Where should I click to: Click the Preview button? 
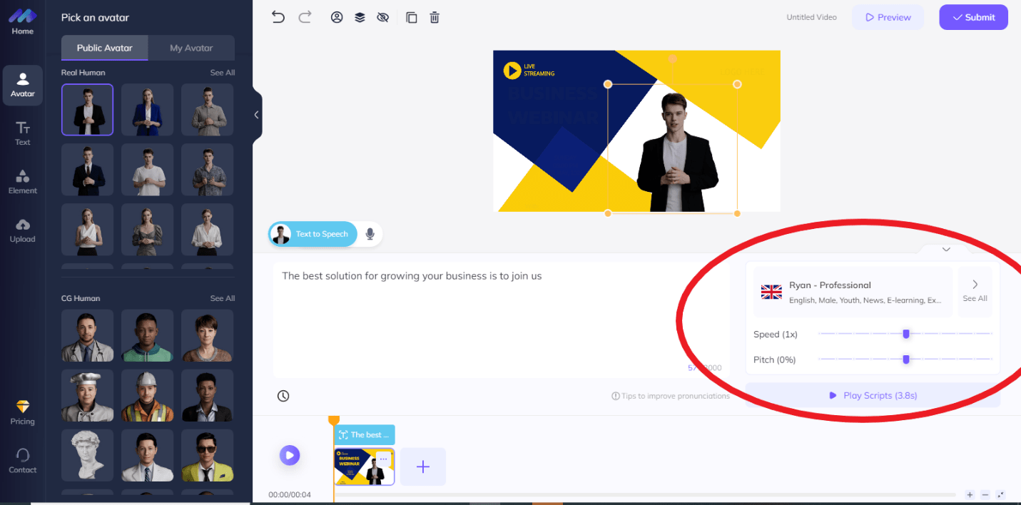pos(888,17)
